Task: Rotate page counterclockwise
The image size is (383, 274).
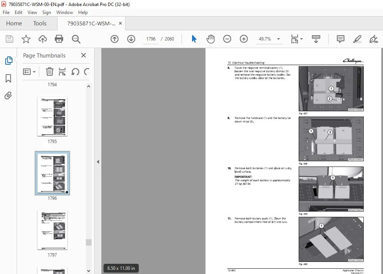Action: click(75, 72)
